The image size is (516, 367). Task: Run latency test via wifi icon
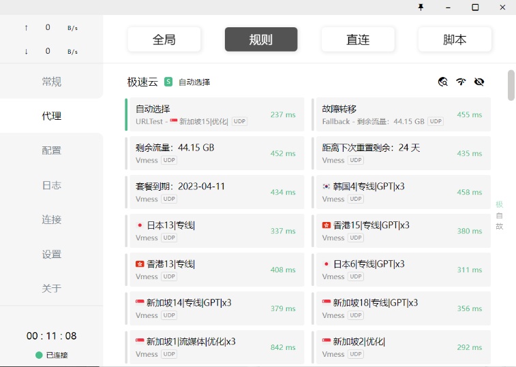[461, 82]
